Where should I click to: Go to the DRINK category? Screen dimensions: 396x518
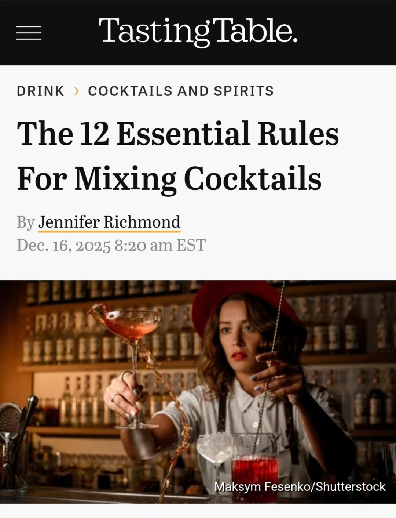pos(40,91)
